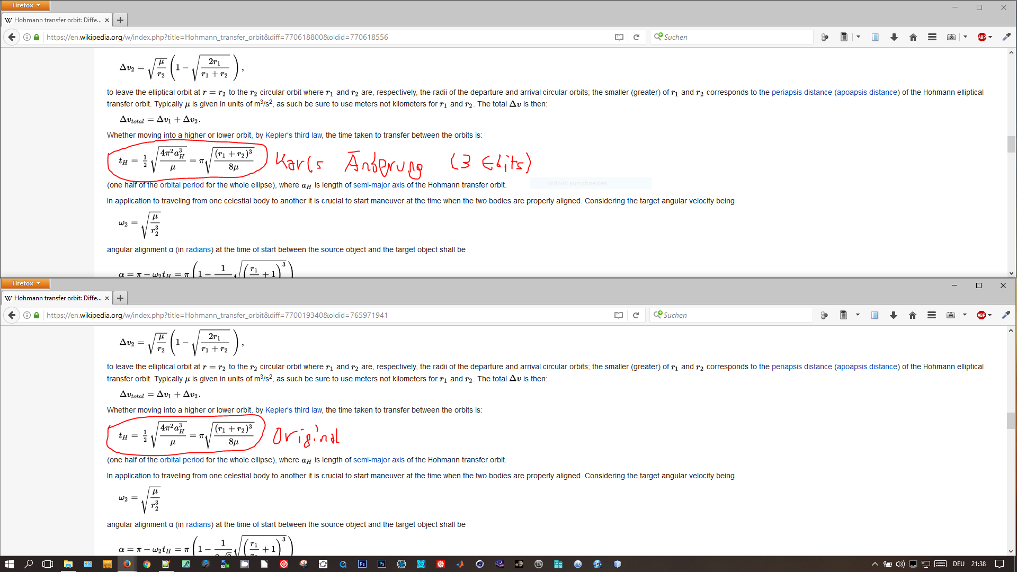
Task: Expand Adblock Plus dropdown in top window
Action: 990,37
